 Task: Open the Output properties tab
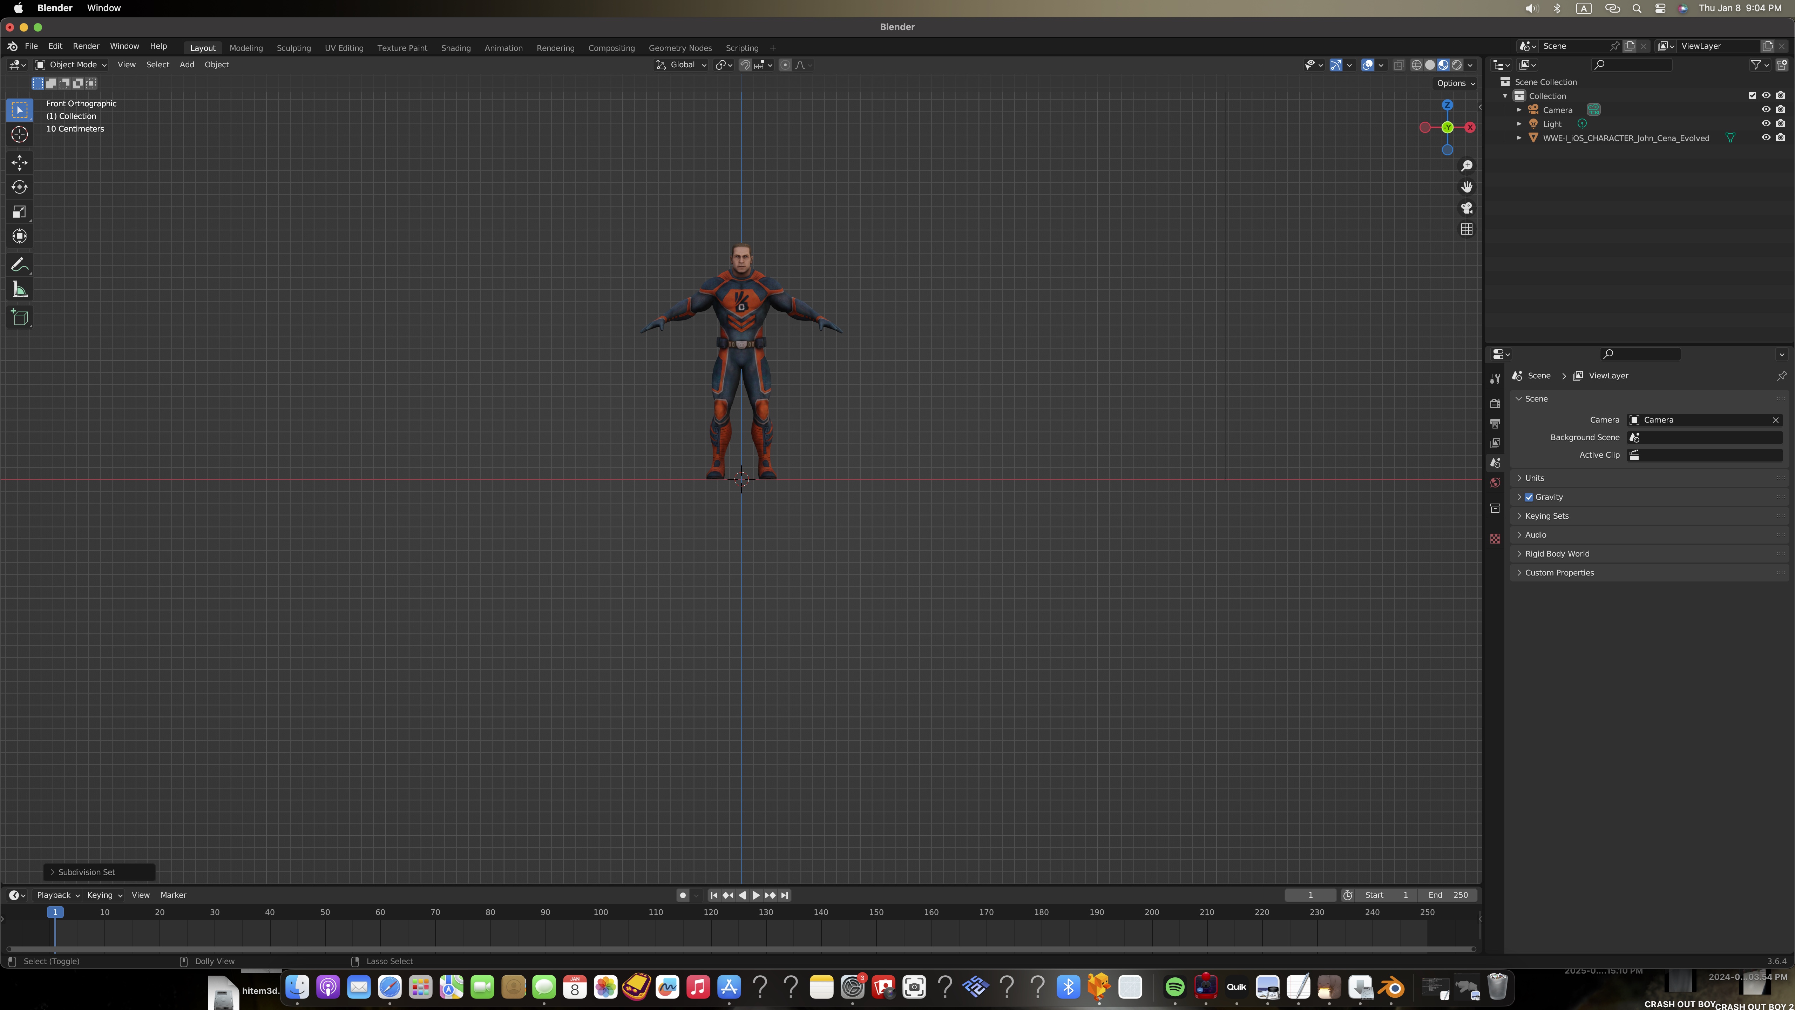coord(1495,423)
